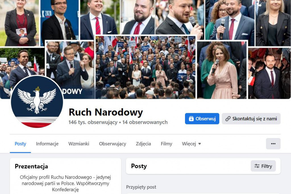Click the 146 tys. obserwujący link
This screenshot has height=194, width=291.
[93, 122]
